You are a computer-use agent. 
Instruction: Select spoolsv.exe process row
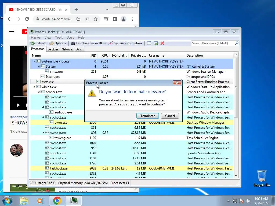132,153
